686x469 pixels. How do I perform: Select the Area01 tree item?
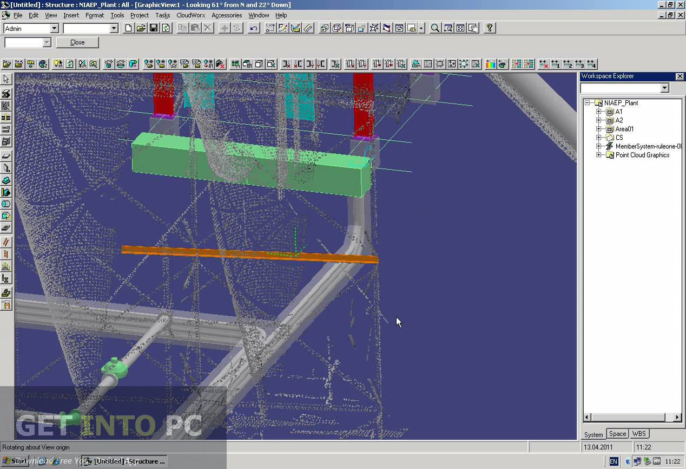coord(624,129)
